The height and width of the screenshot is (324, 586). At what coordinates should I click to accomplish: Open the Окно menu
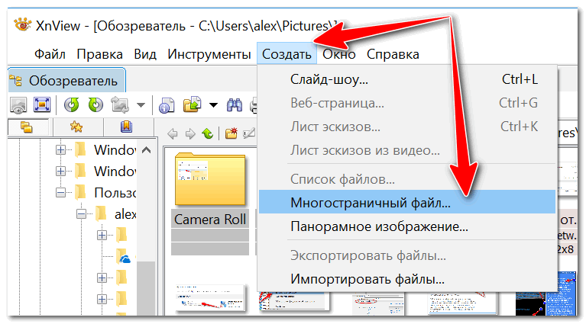pos(338,54)
